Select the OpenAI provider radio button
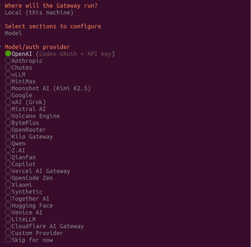 click(8, 54)
